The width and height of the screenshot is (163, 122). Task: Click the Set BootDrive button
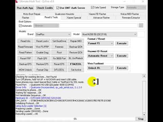pyautogui.click(x=59, y=41)
